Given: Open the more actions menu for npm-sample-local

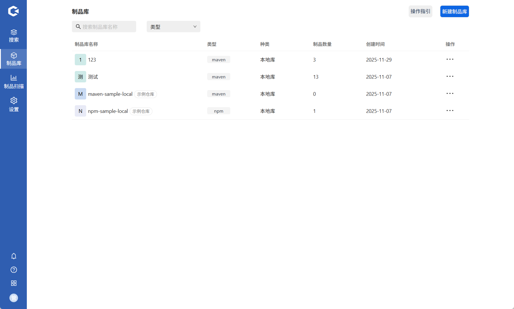Looking at the screenshot, I should [x=450, y=111].
